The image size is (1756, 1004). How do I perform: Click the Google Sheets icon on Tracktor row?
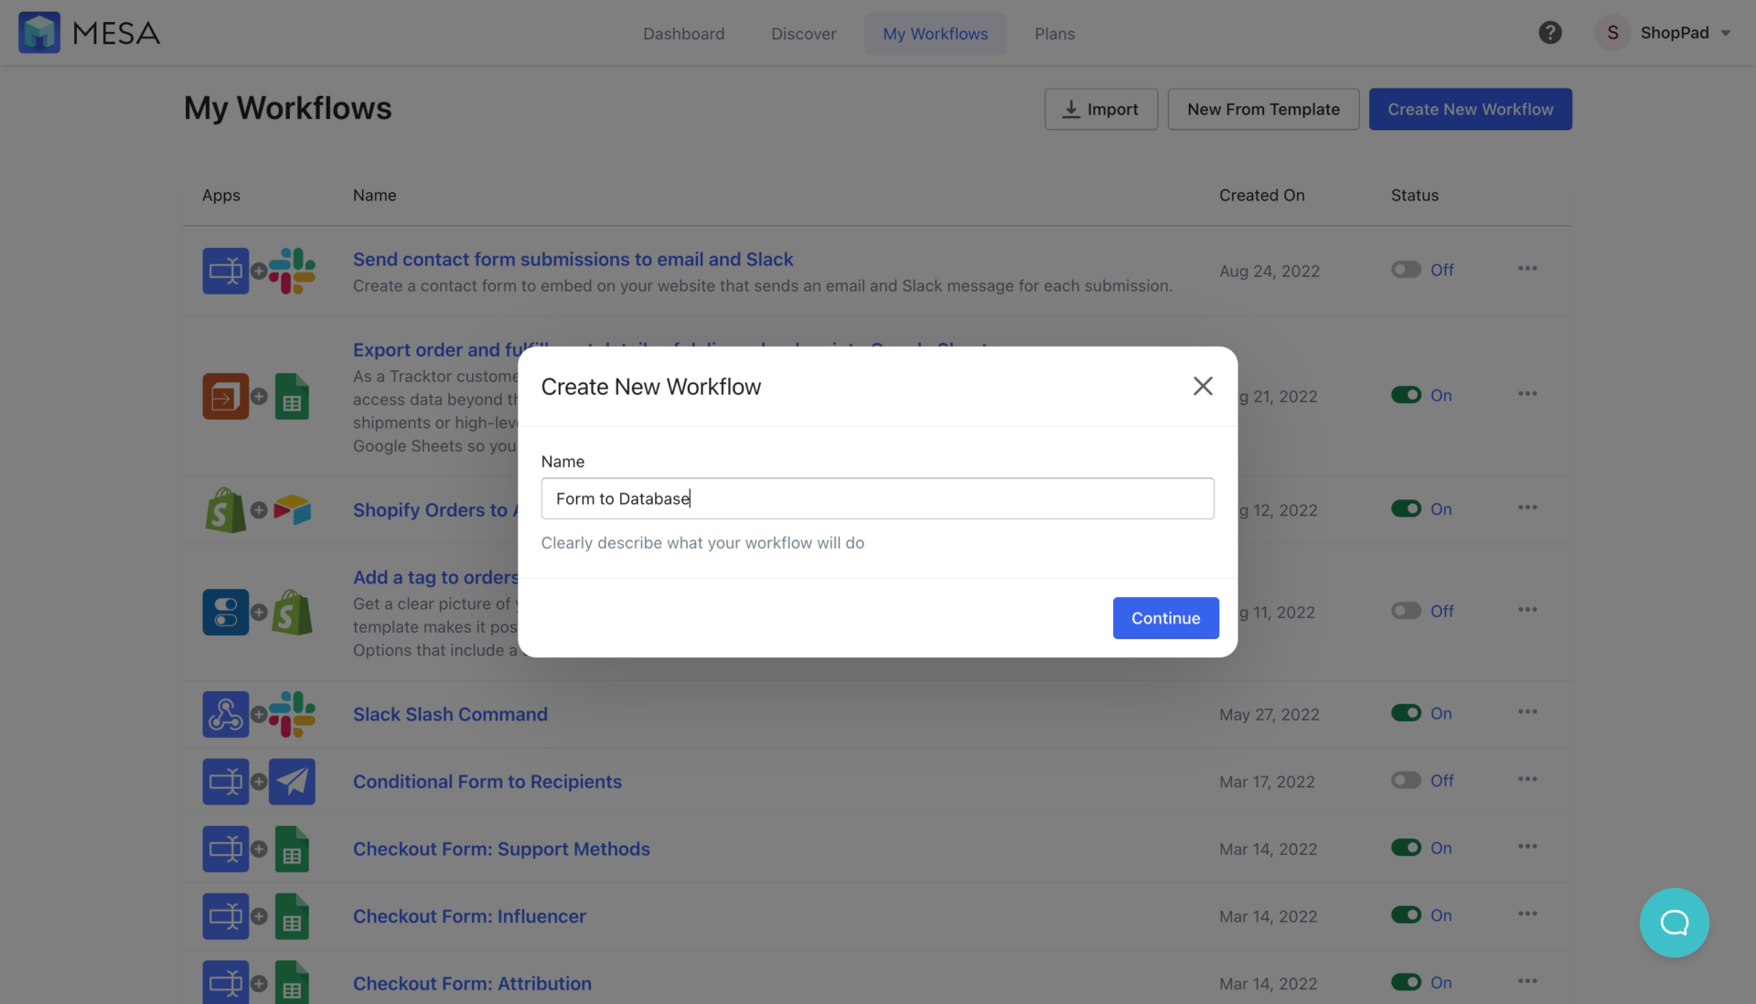pos(292,397)
